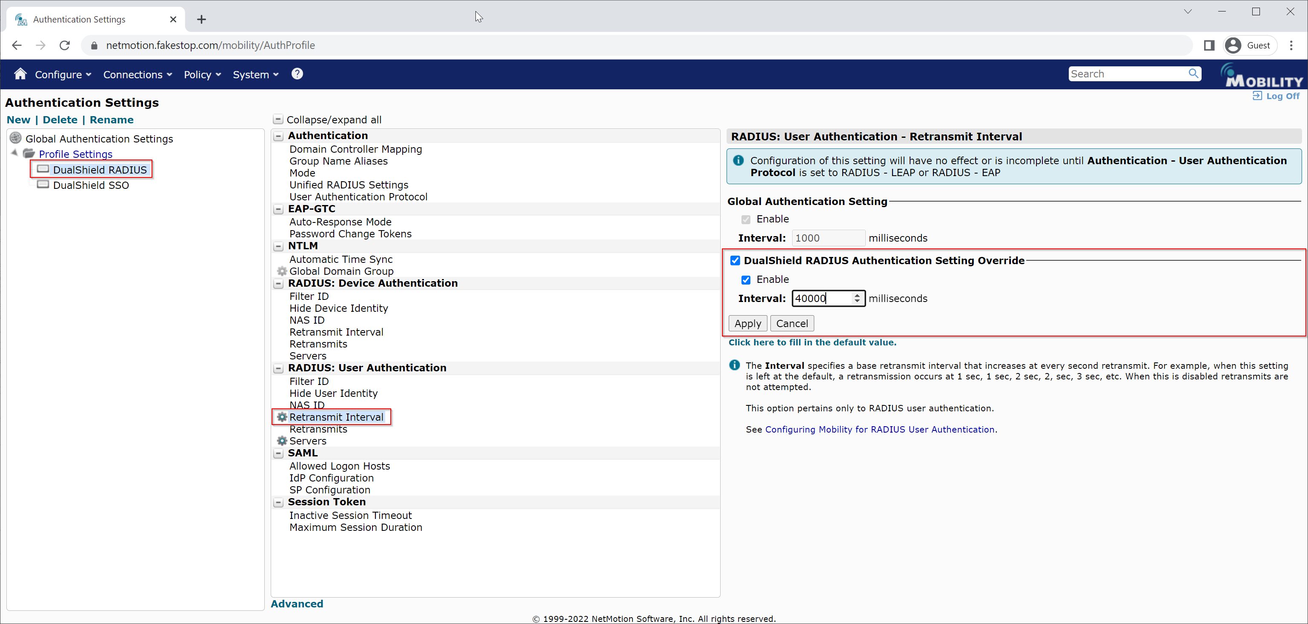
Task: Collapse the Authentication section
Action: [x=278, y=136]
